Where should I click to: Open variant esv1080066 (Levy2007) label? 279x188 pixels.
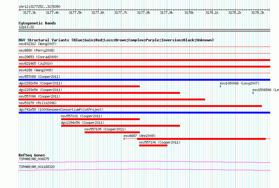pos(240,83)
